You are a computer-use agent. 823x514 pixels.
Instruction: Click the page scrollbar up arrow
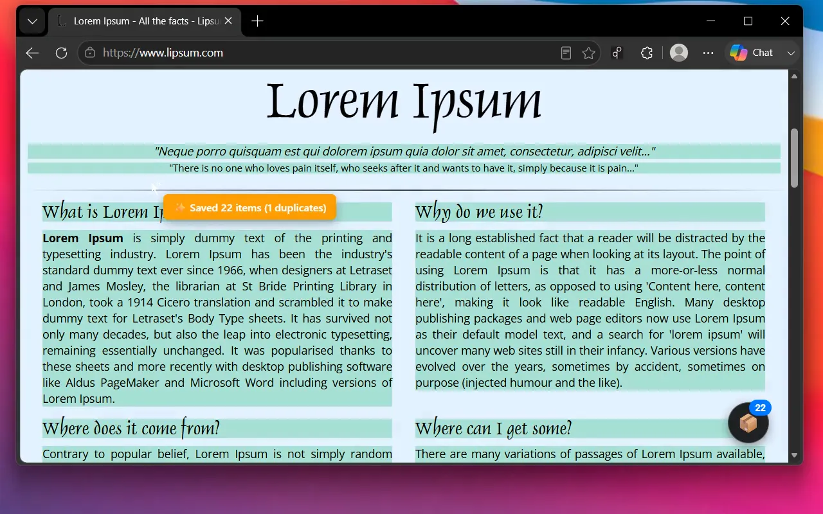(794, 76)
